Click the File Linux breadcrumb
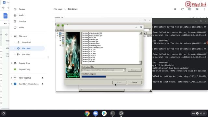 pyautogui.click(x=73, y=9)
